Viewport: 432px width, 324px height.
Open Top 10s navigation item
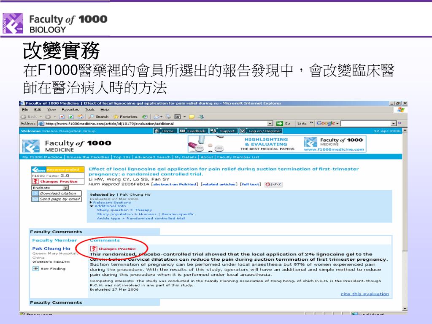tap(122, 157)
